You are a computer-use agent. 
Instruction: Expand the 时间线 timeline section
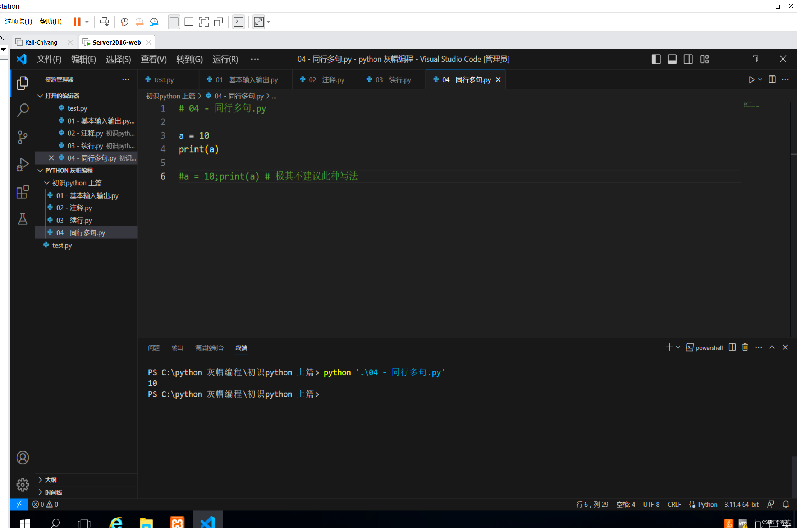pos(40,492)
